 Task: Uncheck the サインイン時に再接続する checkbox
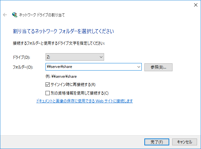pos(47,84)
